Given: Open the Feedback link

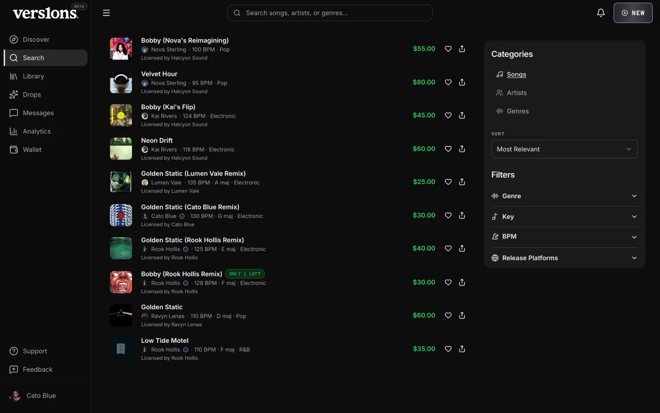Looking at the screenshot, I should pos(45,370).
